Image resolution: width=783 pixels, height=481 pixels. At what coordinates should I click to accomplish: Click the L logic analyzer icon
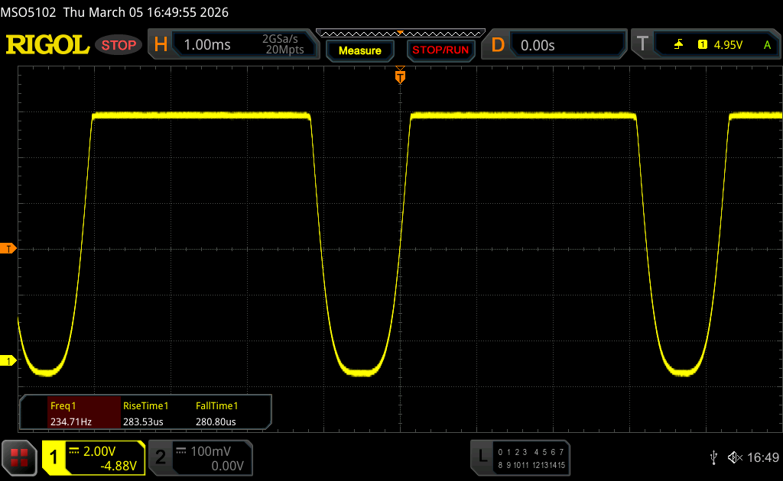click(482, 457)
